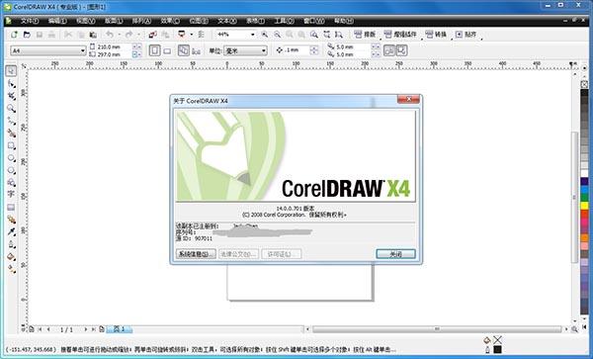This screenshot has height=359, width=593.
Task: Open the 文件 (File) menu
Action: point(30,21)
